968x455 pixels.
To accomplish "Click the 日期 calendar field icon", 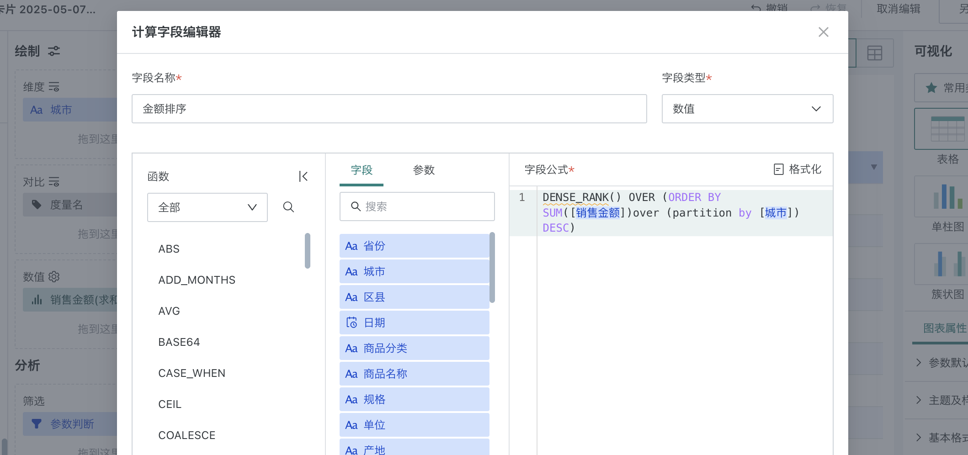I will tap(351, 323).
